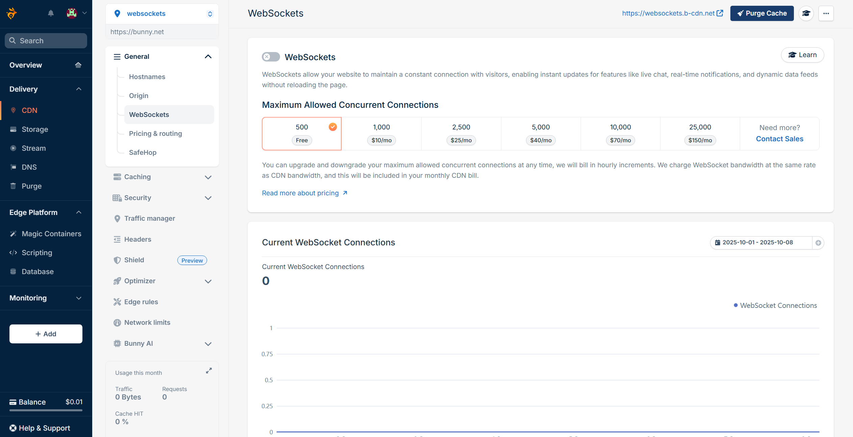Image resolution: width=853 pixels, height=437 pixels.
Task: Select the 2,500 connections $25/mo plan
Action: pos(461,133)
